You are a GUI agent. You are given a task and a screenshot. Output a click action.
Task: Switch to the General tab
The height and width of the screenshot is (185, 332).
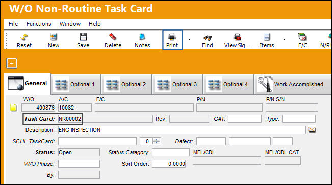(x=28, y=84)
